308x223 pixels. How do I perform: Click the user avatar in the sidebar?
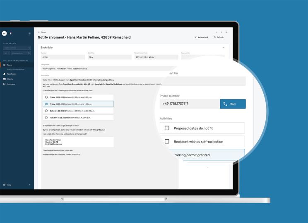(4, 33)
